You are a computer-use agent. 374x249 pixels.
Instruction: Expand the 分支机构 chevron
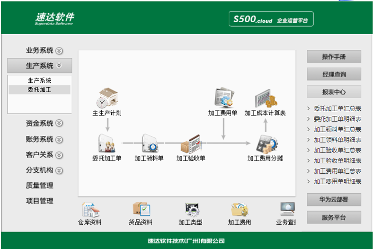pos(59,170)
